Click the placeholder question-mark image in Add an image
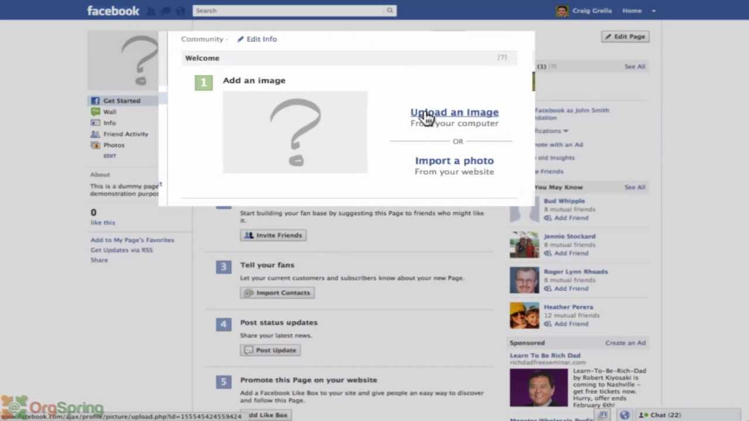 295,132
